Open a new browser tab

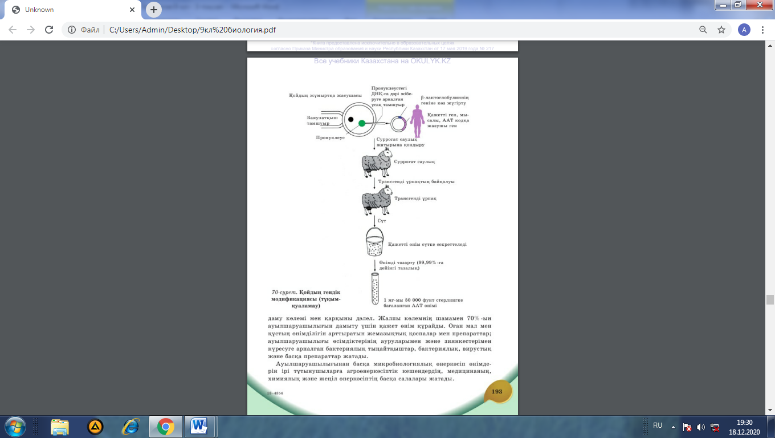(153, 10)
